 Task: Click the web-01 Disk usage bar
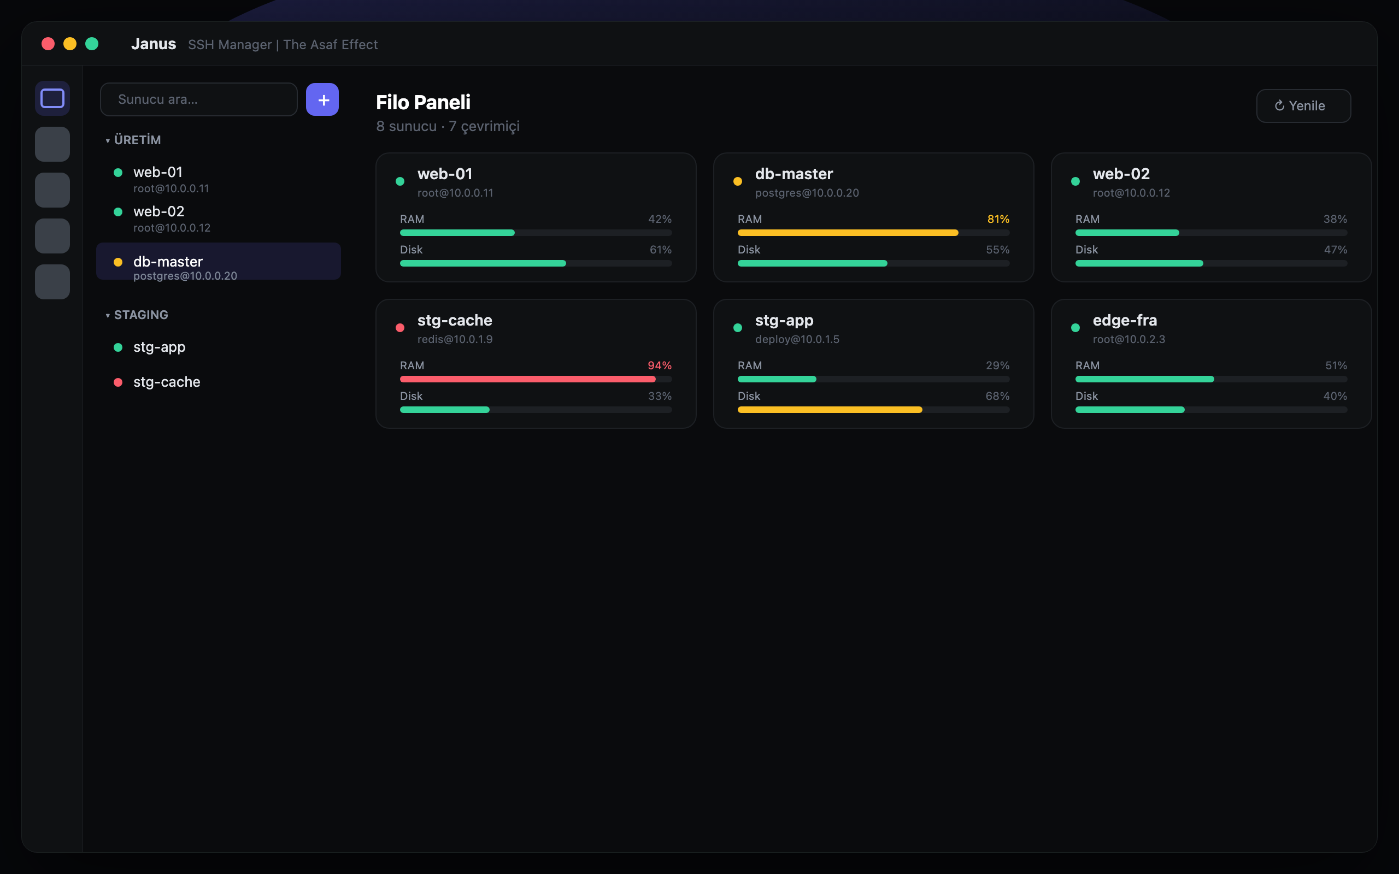pos(536,264)
